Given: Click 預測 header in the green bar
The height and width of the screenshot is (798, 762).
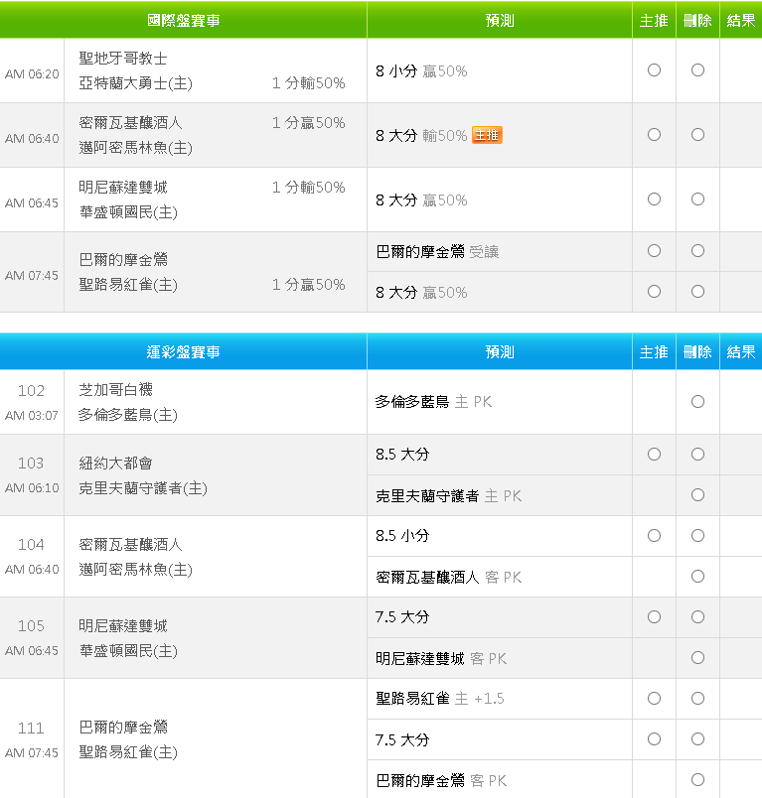Looking at the screenshot, I should (x=500, y=21).
